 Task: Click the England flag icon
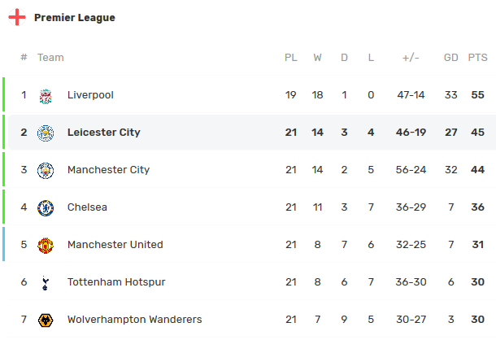pos(16,17)
